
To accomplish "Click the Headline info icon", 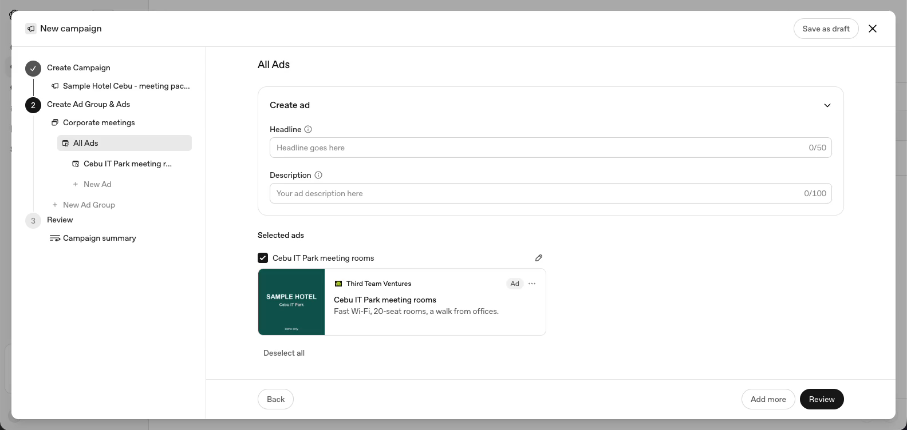I will [x=308, y=129].
